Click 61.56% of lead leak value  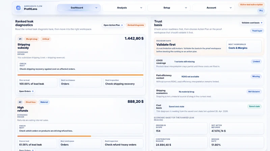pyautogui.click(x=30, y=145)
